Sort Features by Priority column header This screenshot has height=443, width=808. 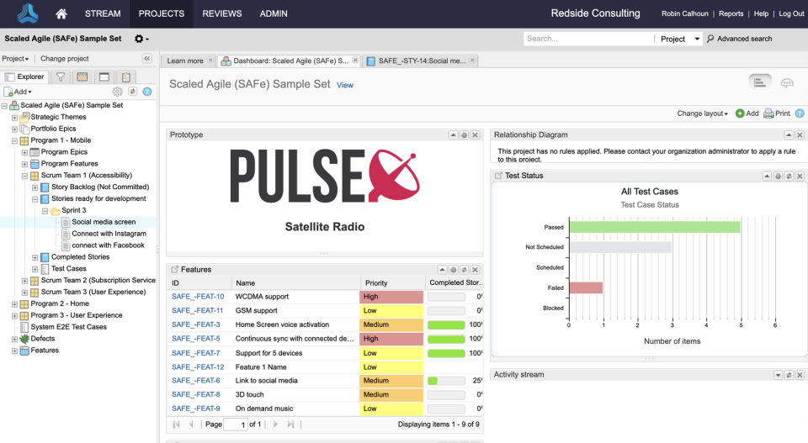click(x=393, y=283)
